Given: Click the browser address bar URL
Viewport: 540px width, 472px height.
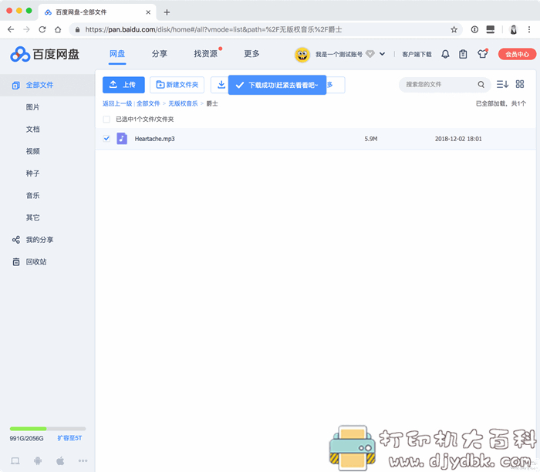Looking at the screenshot, I should tap(214, 29).
